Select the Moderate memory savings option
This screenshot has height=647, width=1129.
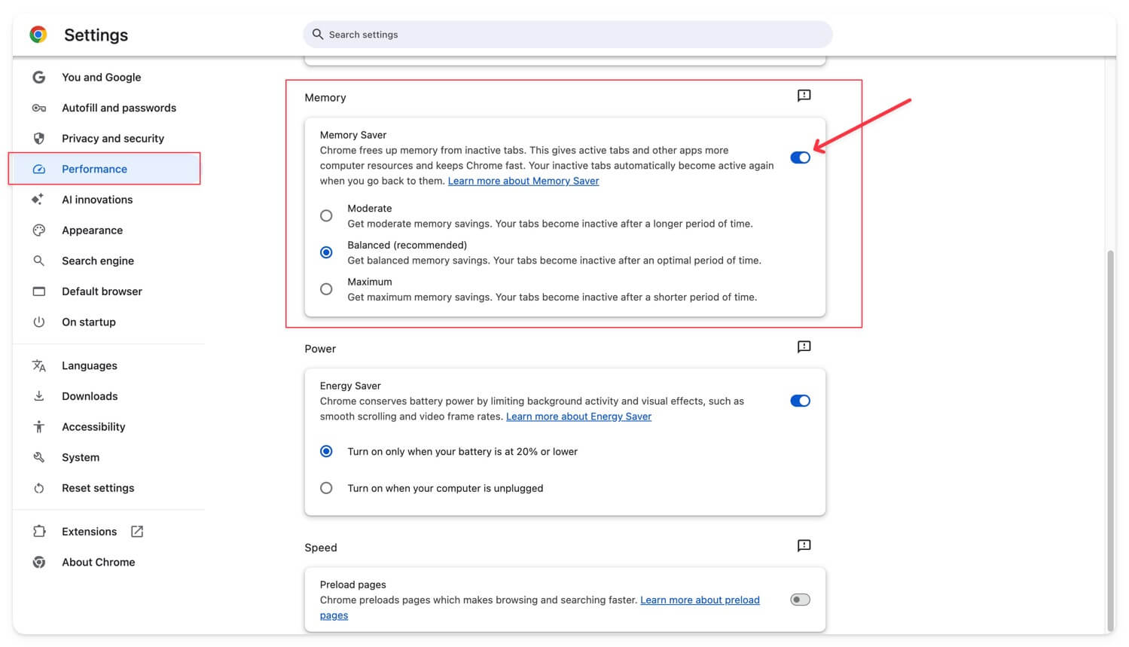click(326, 216)
